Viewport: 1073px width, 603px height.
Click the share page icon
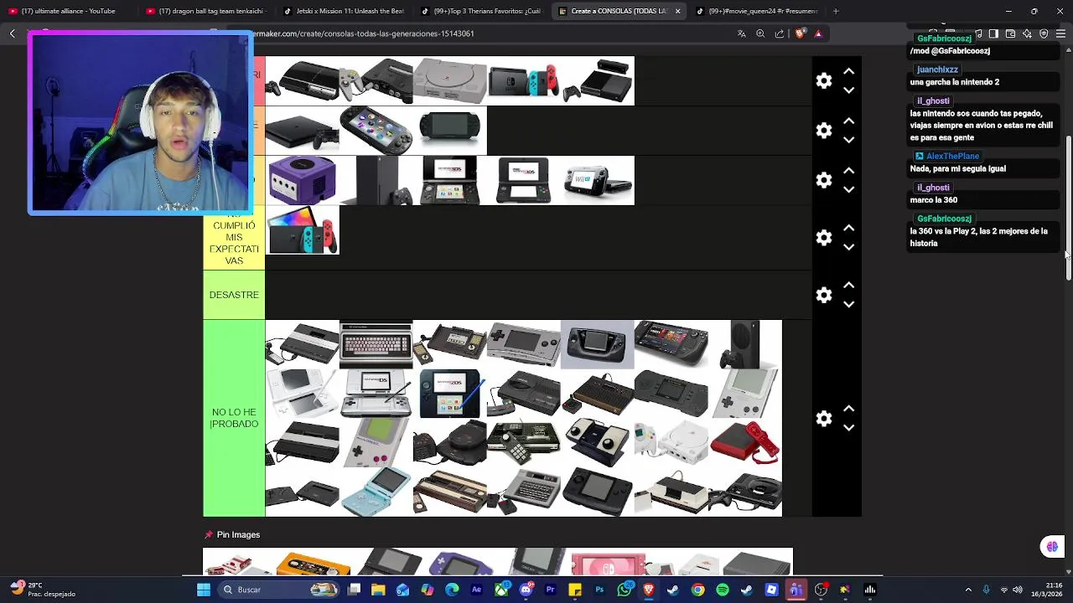pyautogui.click(x=780, y=33)
